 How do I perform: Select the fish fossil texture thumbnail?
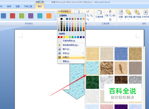pos(121,68)
